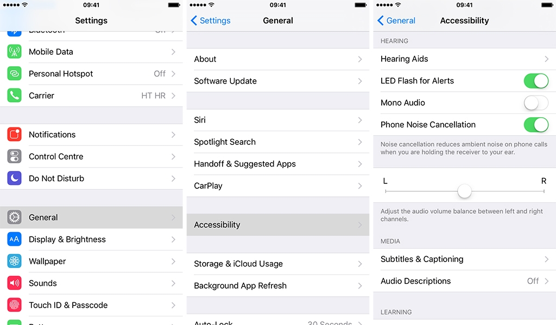This screenshot has height=325, width=556.
Task: Tap the audio volume balance description
Action: [x=462, y=215]
